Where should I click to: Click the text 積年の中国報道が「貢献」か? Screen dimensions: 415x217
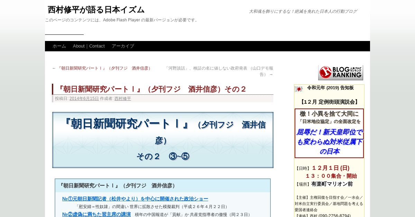(x=193, y=215)
